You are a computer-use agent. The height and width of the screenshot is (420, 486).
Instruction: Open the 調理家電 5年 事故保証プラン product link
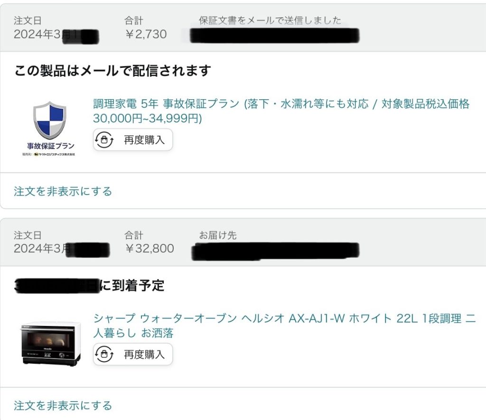point(281,111)
